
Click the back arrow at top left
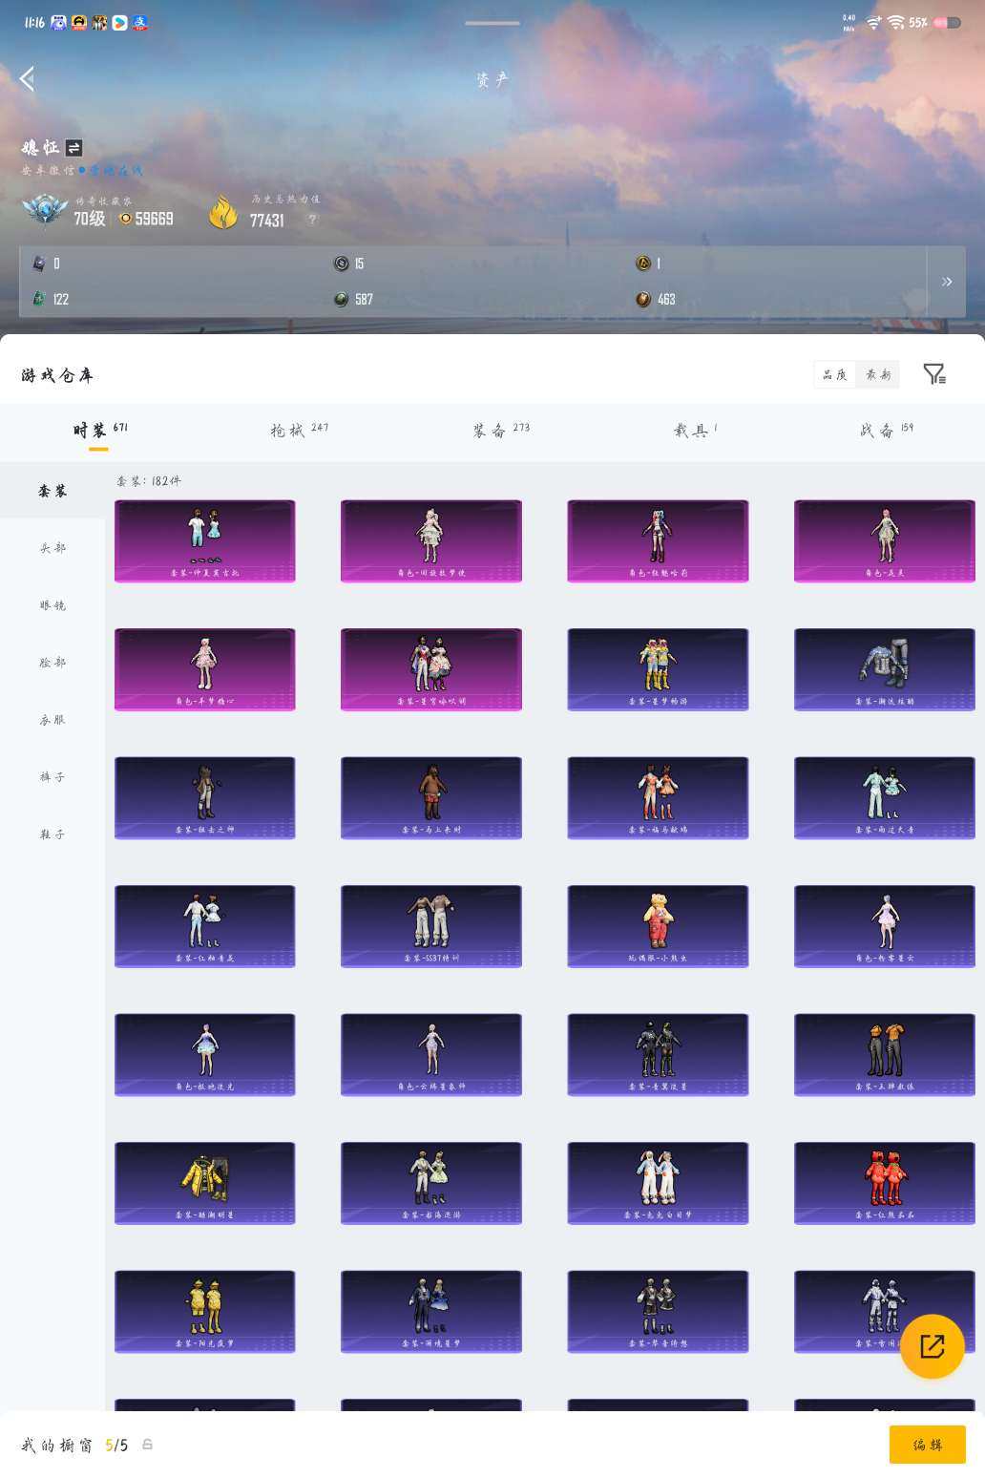(29, 79)
